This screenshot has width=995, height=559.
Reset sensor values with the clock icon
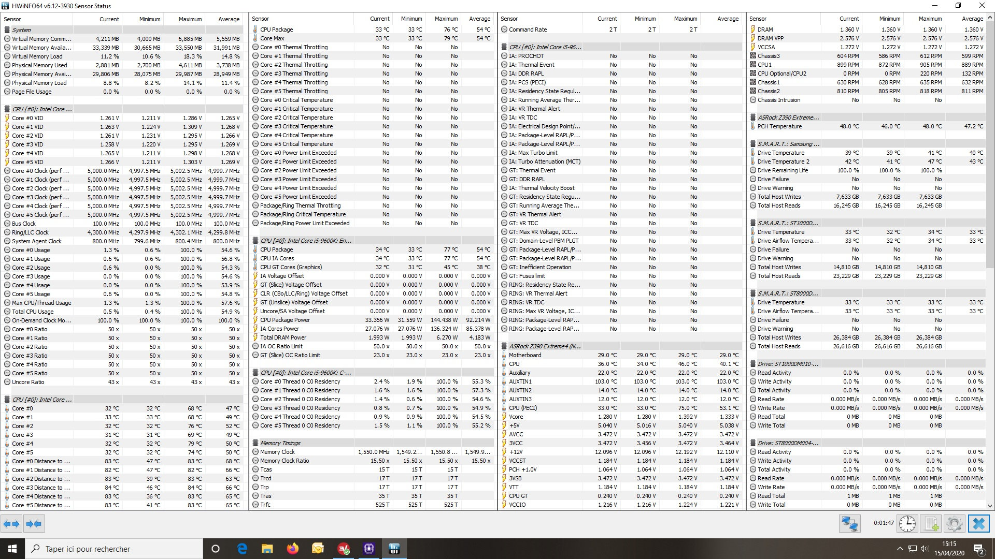point(907,524)
